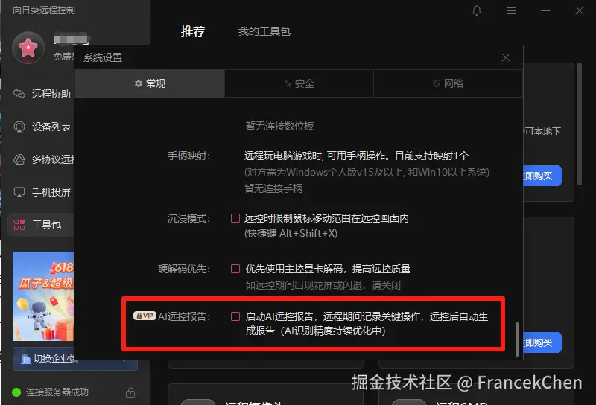Click the 手机投屏 sidebar icon

point(19,192)
